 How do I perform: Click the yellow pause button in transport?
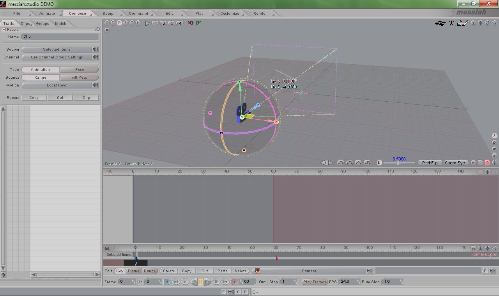pos(201,282)
